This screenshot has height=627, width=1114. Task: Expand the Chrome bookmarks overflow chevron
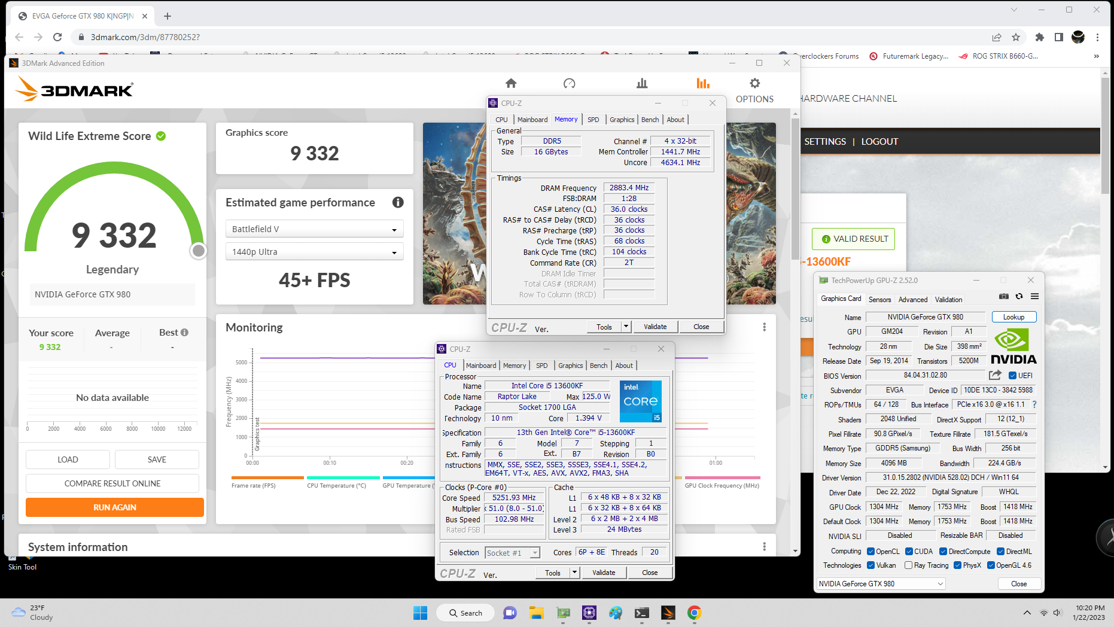coord(1096,56)
